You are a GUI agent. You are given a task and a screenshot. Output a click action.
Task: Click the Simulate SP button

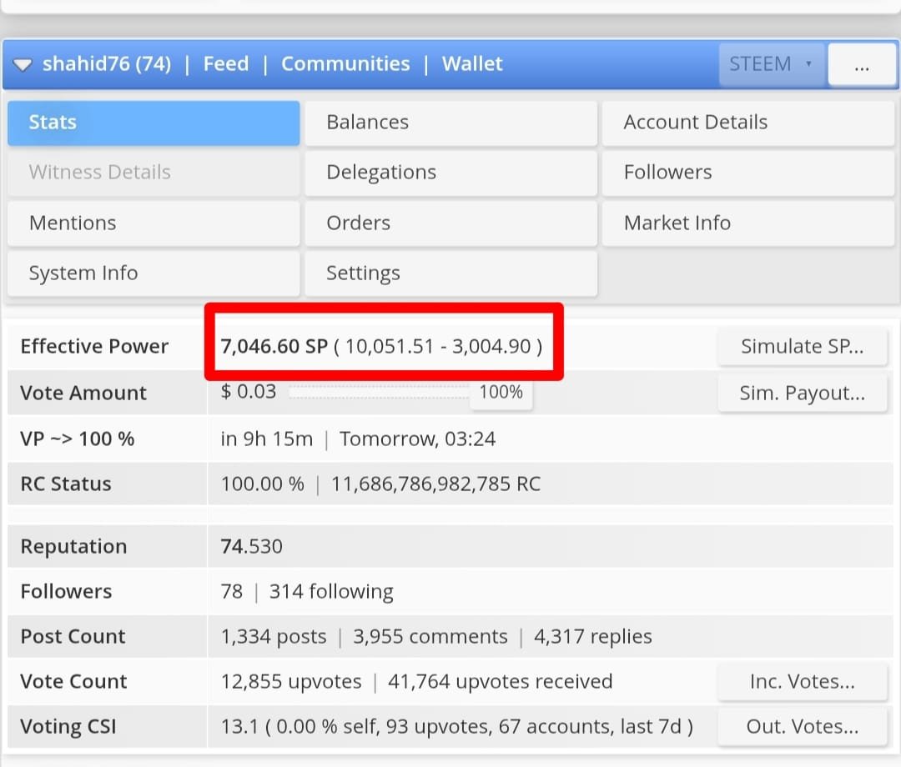point(803,347)
